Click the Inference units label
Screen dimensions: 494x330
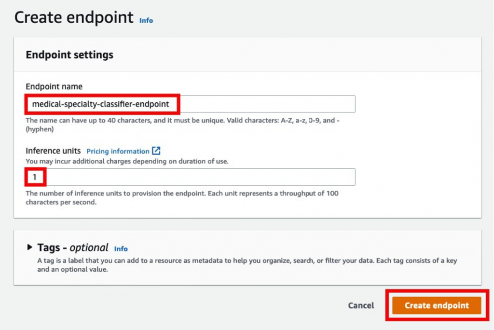[53, 151]
